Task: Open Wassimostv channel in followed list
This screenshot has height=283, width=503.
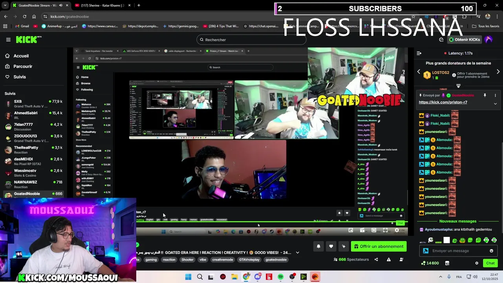Action: click(x=33, y=173)
